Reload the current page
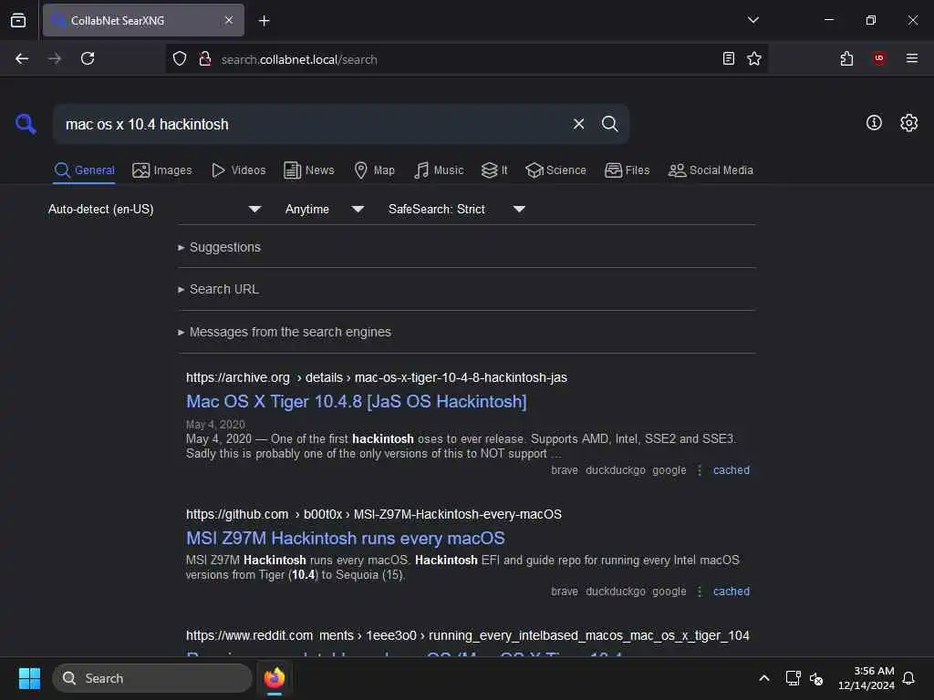934x700 pixels. 88,58
